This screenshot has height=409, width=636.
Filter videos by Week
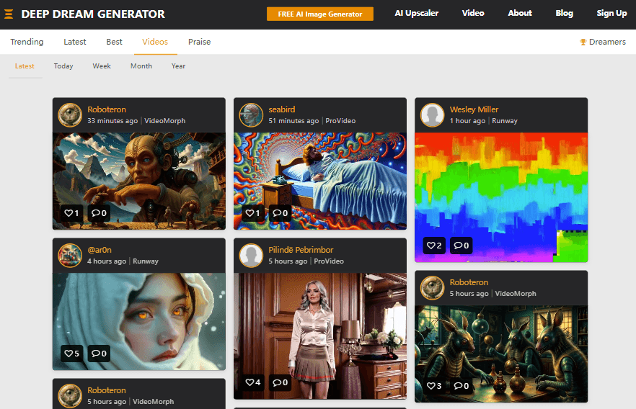click(102, 66)
